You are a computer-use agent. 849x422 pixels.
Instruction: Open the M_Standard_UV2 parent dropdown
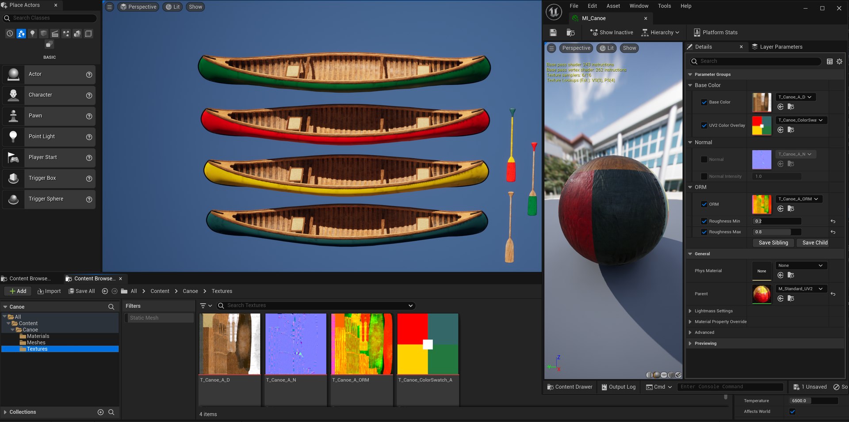pos(801,289)
